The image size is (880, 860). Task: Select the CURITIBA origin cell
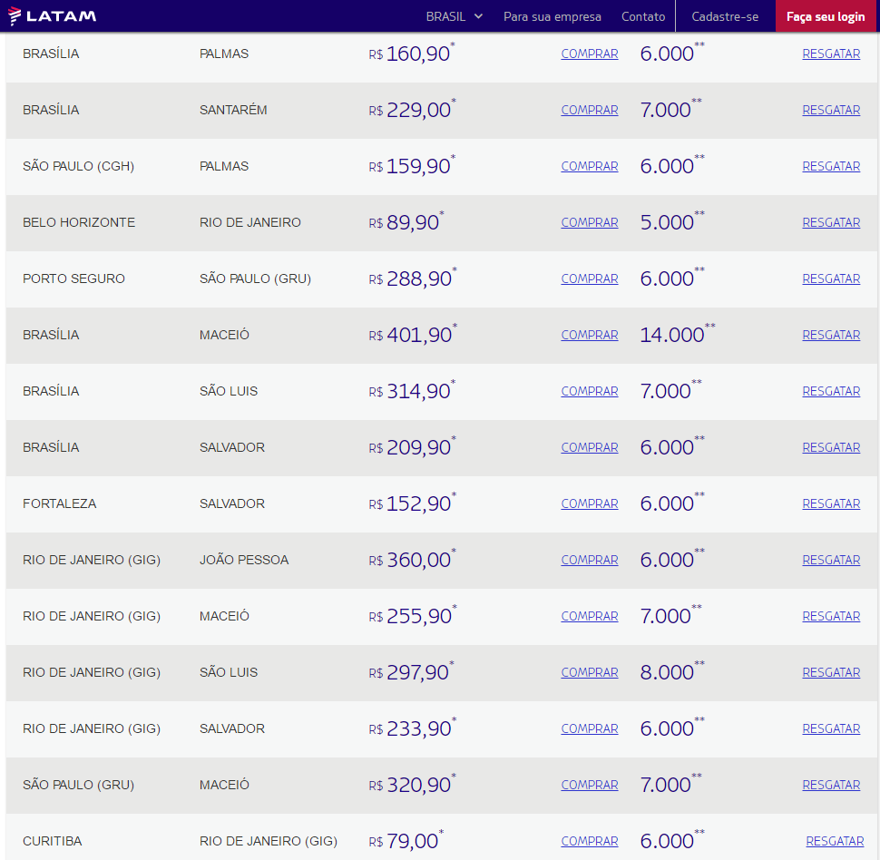(x=53, y=841)
